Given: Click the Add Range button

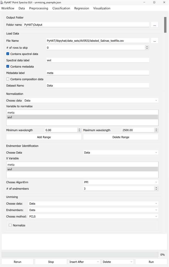Looking at the screenshot, I should click(44, 137).
